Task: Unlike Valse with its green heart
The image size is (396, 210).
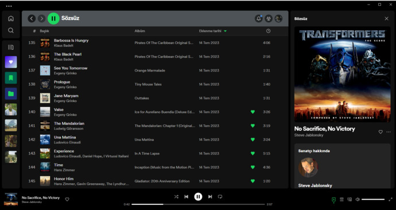Action: pyautogui.click(x=253, y=112)
